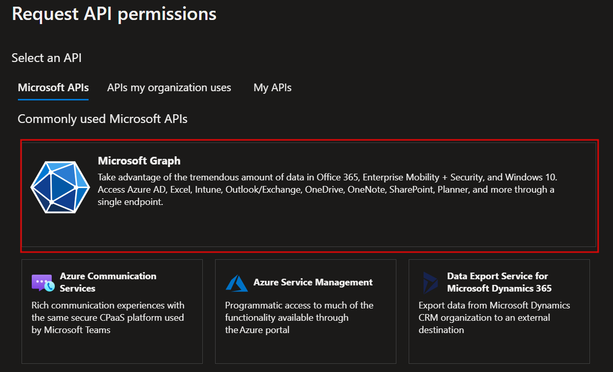
Task: Click the Request API permissions heading
Action: tap(114, 14)
